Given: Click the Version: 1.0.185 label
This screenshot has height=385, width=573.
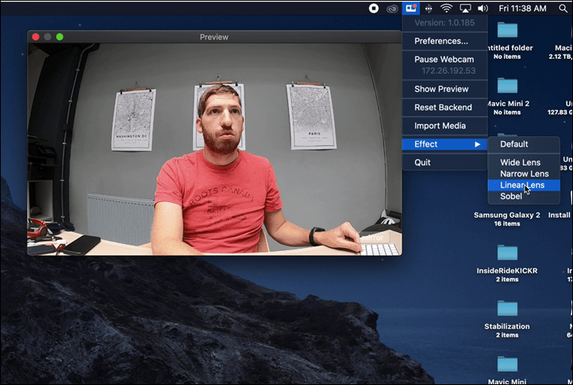Looking at the screenshot, I should click(444, 23).
